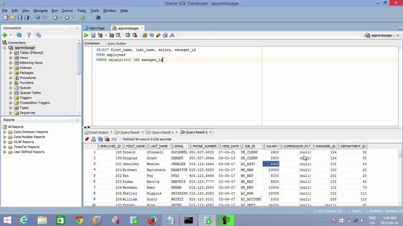Viewport: 403px width, 226px height.
Task: Click the New file icon in main toolbar
Action: [6, 18]
